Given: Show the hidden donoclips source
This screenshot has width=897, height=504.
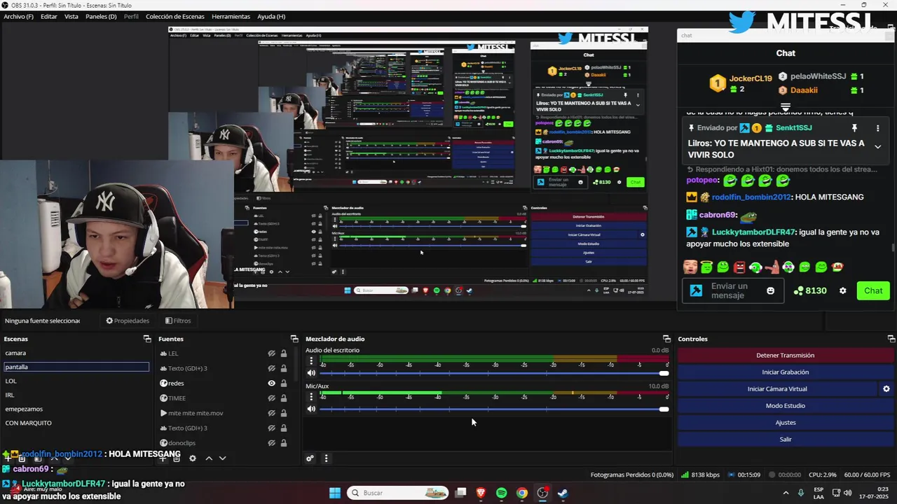Looking at the screenshot, I should 271,442.
